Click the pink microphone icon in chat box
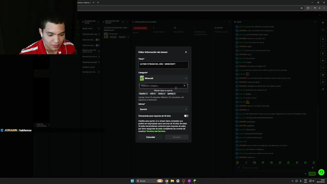Viewport: 327px width, 184px height. (239, 168)
